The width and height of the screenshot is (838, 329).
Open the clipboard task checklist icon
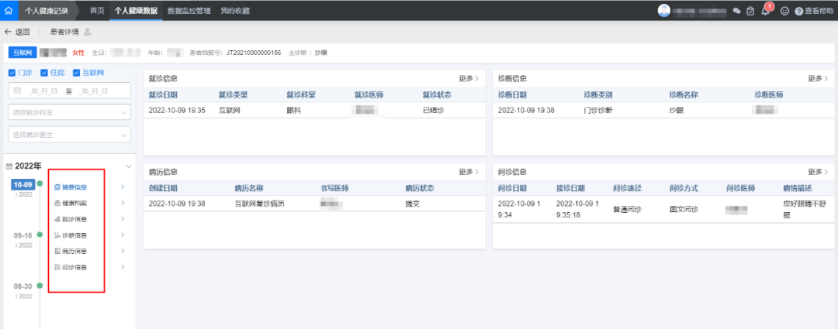[750, 11]
